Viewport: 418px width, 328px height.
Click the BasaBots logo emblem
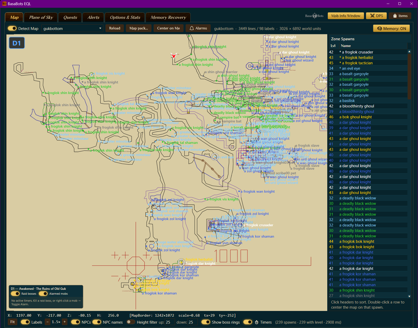coord(314,16)
